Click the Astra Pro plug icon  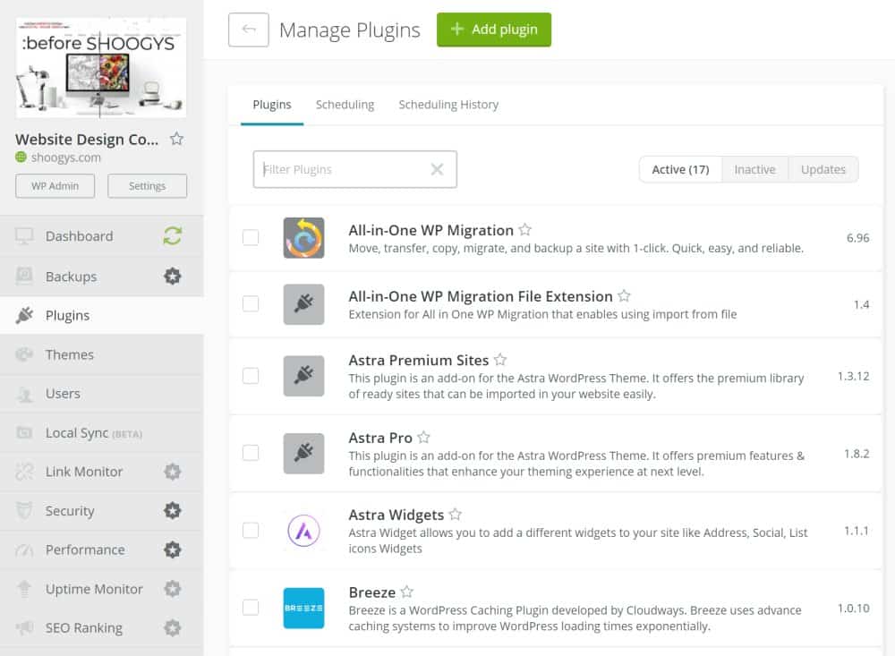303,454
